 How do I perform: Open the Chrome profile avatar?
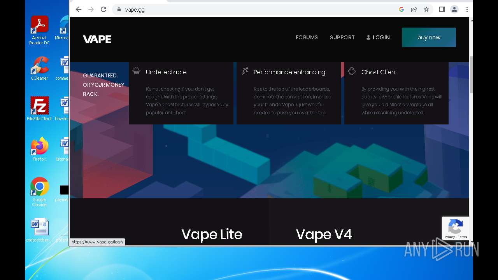click(454, 9)
